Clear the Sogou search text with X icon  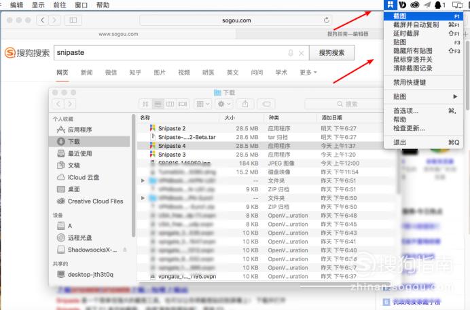(302, 54)
